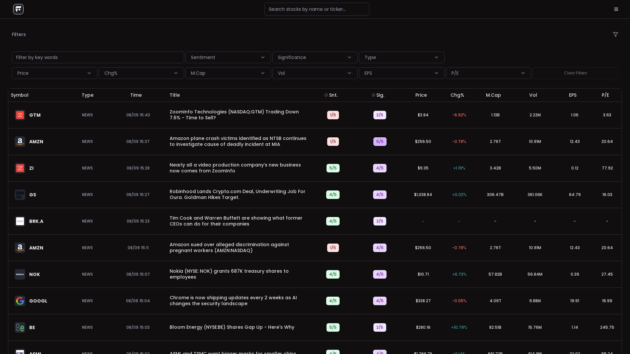
Task: Sort by the Title column header
Action: (x=175, y=95)
